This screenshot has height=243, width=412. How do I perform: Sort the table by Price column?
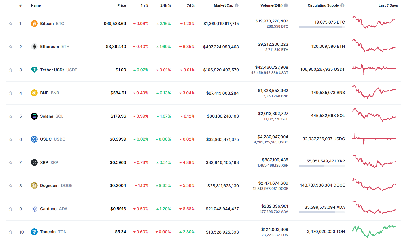coord(122,5)
